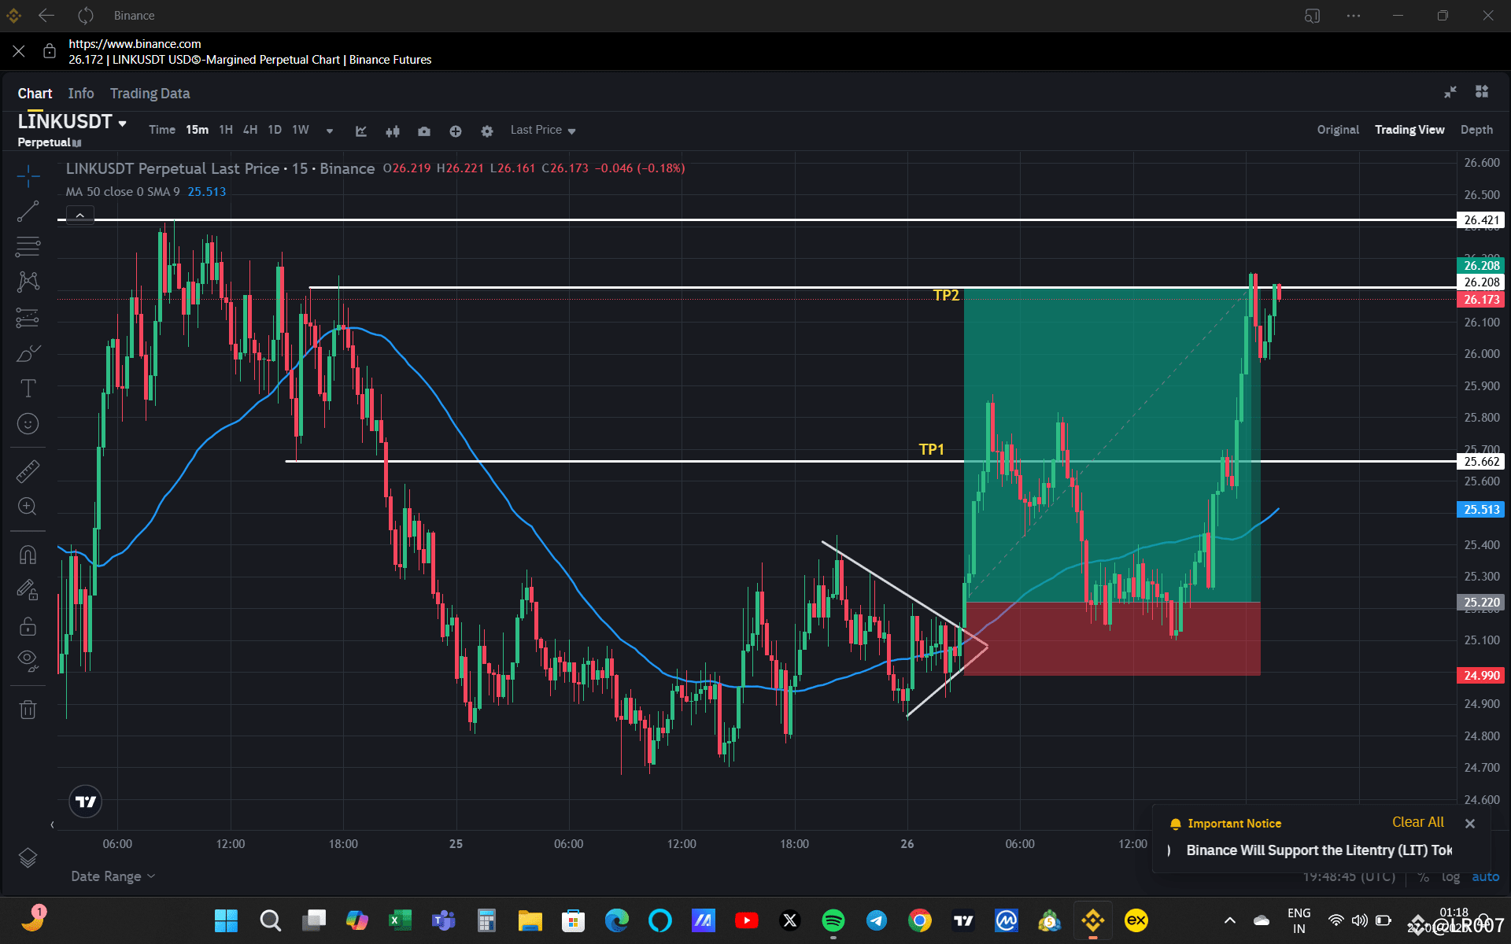Click the MA 50 indicator legend
The image size is (1511, 944).
point(146,192)
